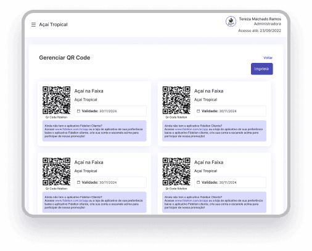
Task: Open fidelion.com.br/app link in bottom-right card
Action: [x=191, y=200]
